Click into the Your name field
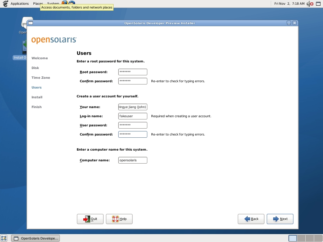The width and height of the screenshot is (323, 242). (132, 107)
